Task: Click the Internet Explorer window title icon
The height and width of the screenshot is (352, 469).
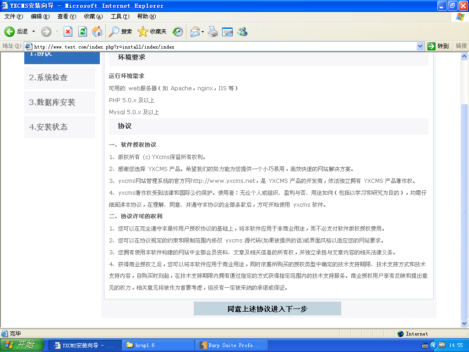Action: pyautogui.click(x=5, y=5)
